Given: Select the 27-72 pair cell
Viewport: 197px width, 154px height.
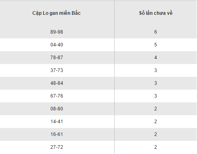Looking at the screenshot, I should click(57, 147).
